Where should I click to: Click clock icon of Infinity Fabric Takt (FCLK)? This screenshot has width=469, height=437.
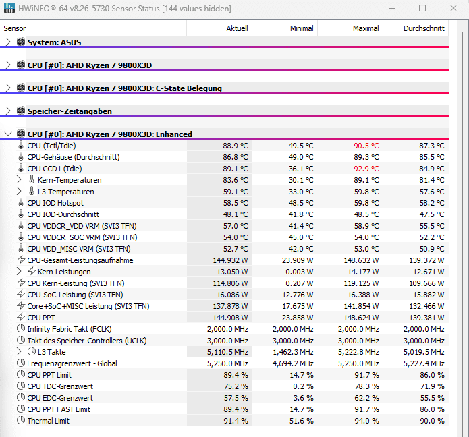click(x=21, y=328)
